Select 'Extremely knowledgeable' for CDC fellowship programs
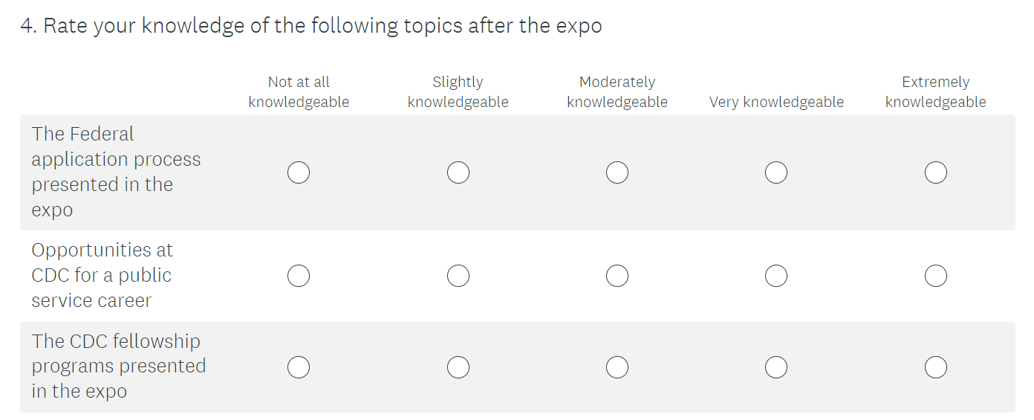This screenshot has height=420, width=1034. coord(936,367)
